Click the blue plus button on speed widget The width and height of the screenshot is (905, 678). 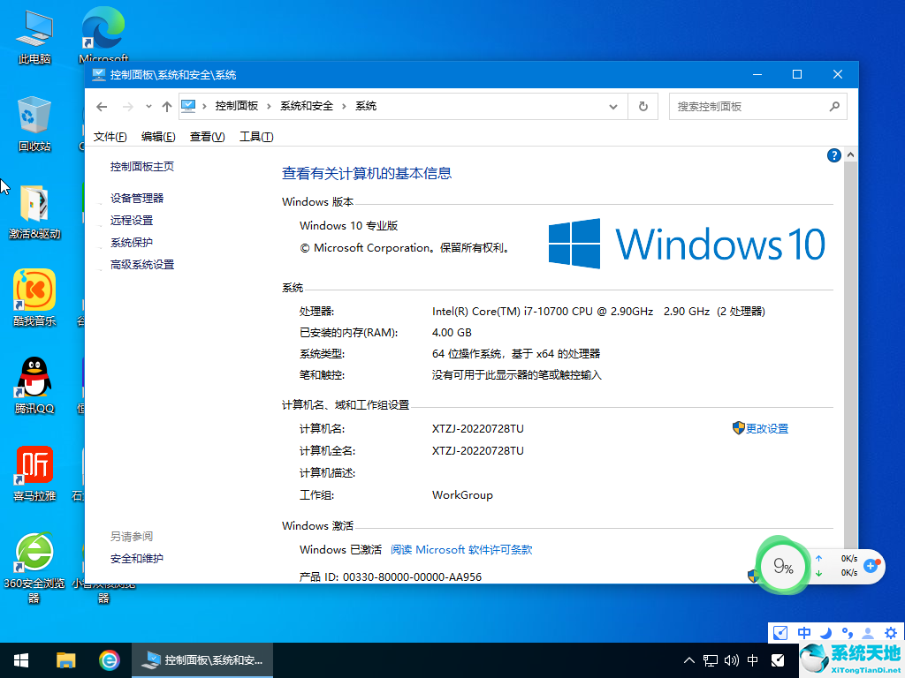coord(871,566)
